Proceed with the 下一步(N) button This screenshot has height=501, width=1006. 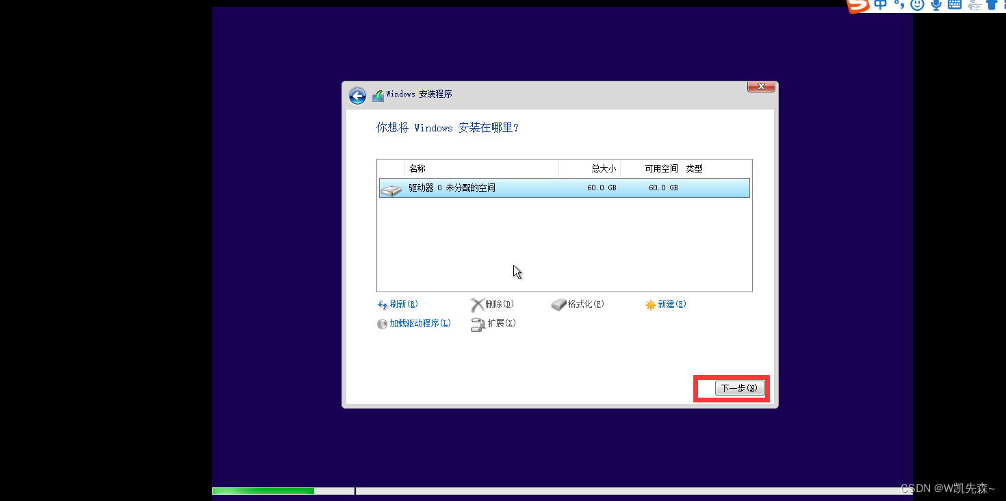[739, 388]
